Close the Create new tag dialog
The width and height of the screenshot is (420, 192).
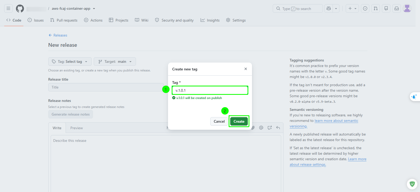(246, 69)
